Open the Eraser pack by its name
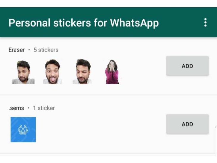The width and height of the screenshot is (217, 163). point(16,50)
